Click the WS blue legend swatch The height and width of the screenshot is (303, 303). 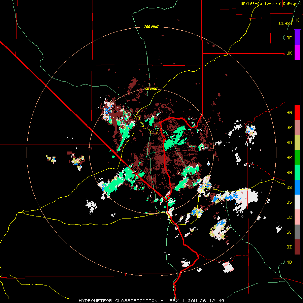point(297,187)
